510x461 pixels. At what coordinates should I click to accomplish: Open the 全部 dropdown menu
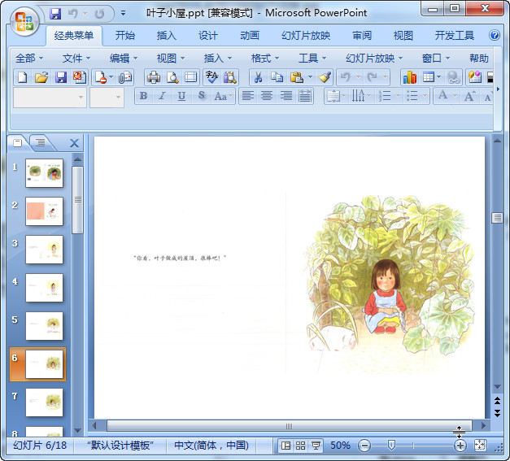pyautogui.click(x=29, y=59)
